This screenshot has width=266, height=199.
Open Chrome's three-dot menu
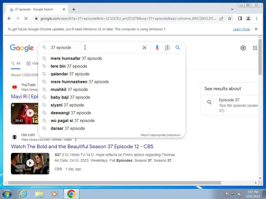(x=257, y=18)
